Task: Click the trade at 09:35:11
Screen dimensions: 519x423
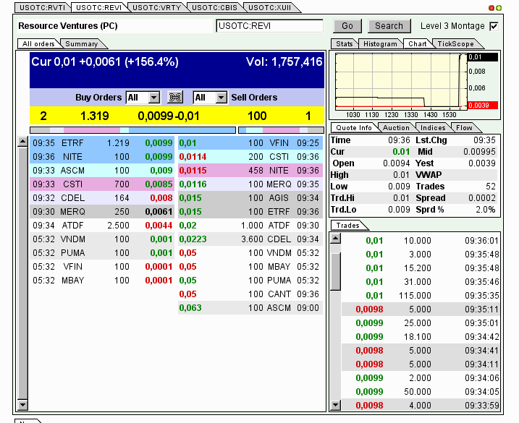Action: [420, 309]
